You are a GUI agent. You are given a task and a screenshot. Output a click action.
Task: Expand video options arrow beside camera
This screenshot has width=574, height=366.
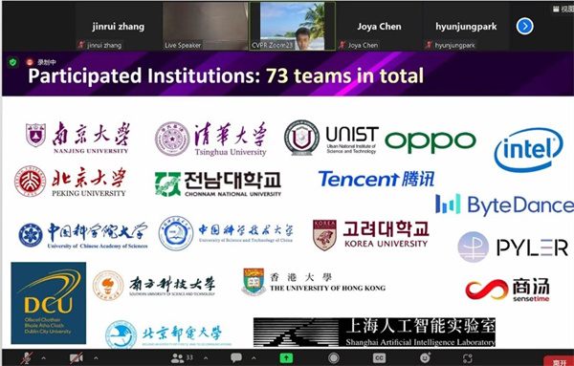(x=96, y=358)
